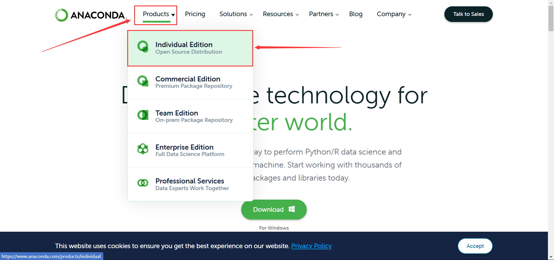This screenshot has height=260, width=554.
Task: Click the 'Premium Package Repository' subtitle
Action: [194, 86]
